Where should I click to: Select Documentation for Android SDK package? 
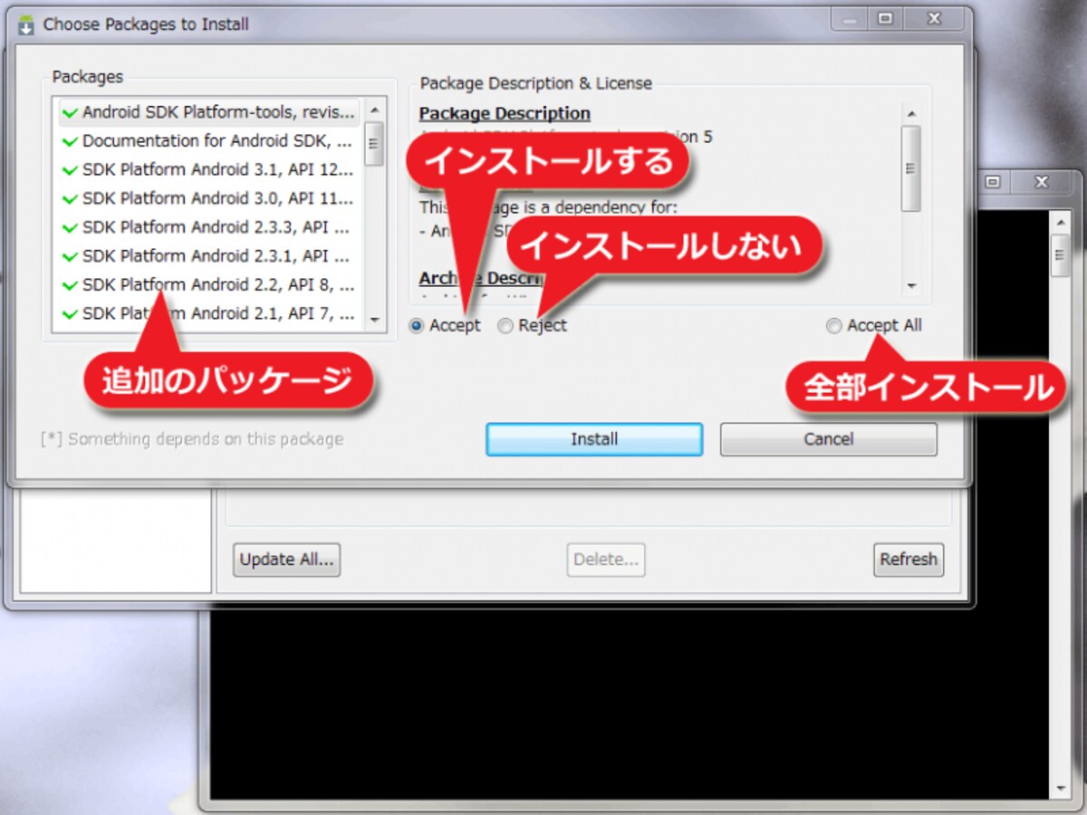pos(209,141)
